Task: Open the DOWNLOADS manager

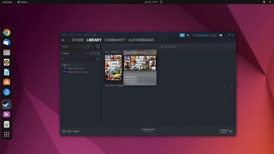Action: pyautogui.click(x=148, y=130)
